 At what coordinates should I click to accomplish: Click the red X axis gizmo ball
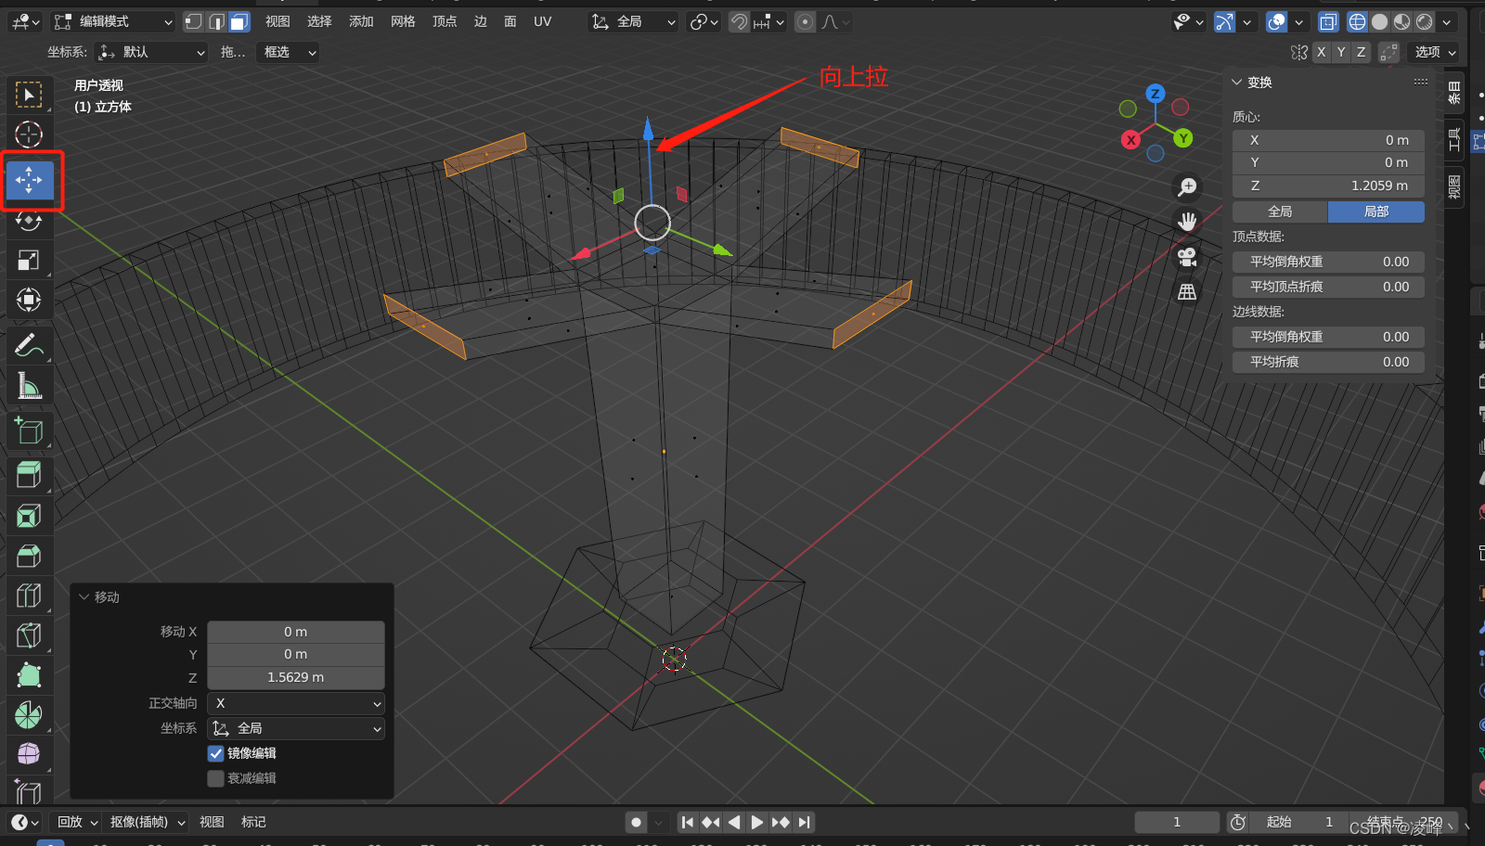[1130, 140]
